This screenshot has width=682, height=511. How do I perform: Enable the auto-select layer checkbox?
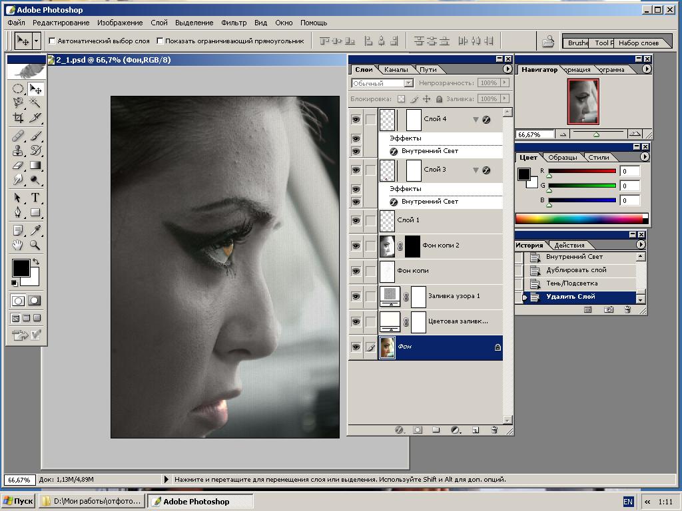click(x=53, y=41)
